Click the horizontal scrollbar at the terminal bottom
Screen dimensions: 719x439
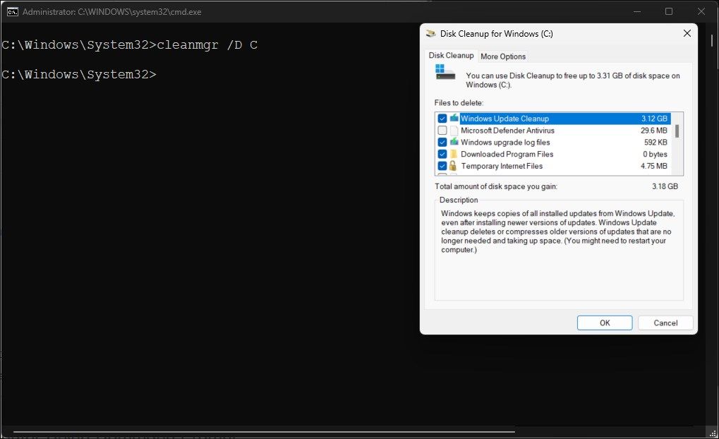[x=261, y=432]
